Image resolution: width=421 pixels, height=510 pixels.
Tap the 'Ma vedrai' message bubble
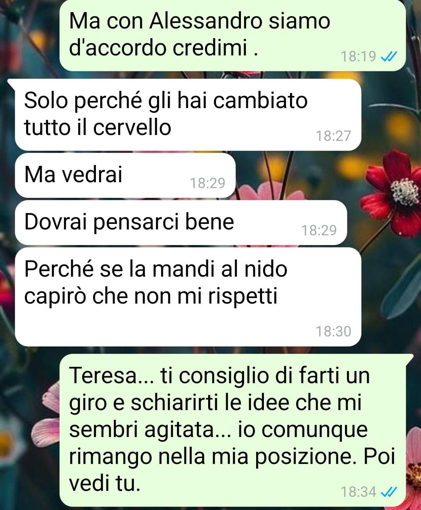125,175
